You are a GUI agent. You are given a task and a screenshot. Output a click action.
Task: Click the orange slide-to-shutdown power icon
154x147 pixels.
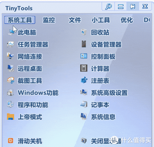pyautogui.click(x=11, y=141)
